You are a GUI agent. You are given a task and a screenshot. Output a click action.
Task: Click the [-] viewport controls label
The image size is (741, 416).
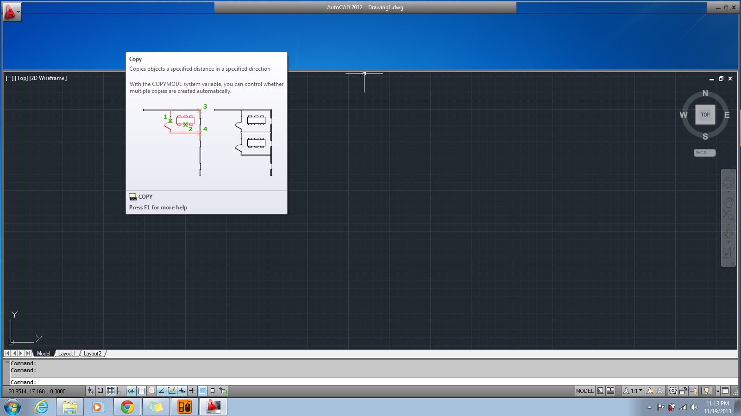coord(9,78)
